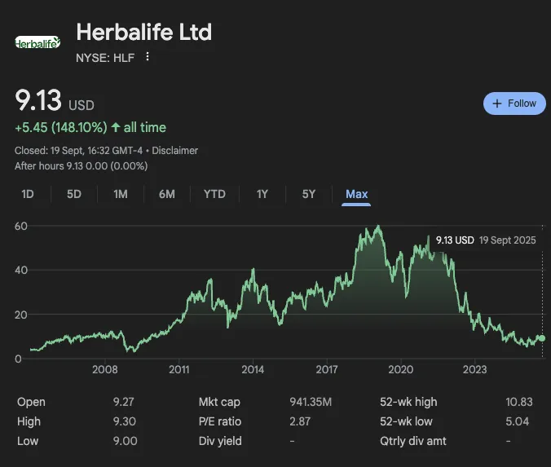Click the NYSE: HLF ticker text
Screen dimensions: 551x467
[105, 58]
